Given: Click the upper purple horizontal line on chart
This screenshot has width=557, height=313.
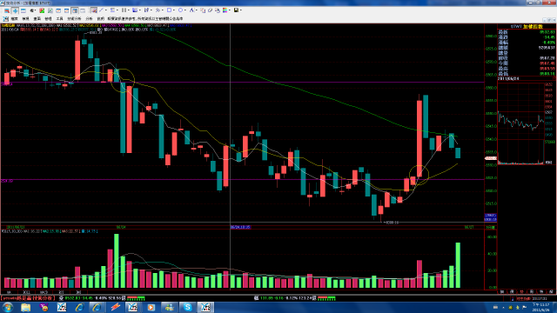Looking at the screenshot, I should click(x=242, y=83).
